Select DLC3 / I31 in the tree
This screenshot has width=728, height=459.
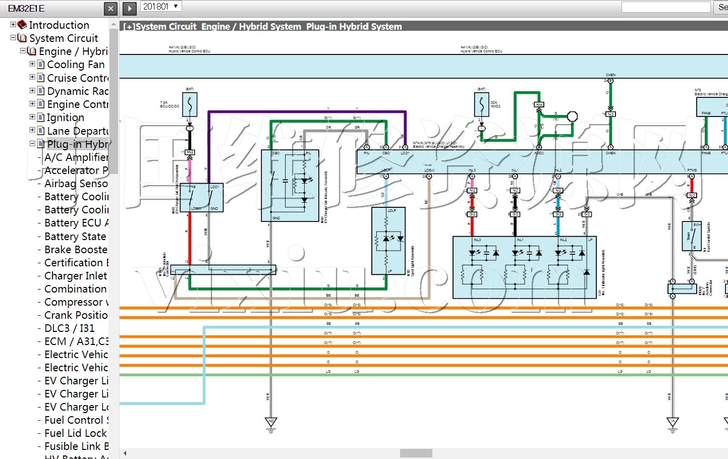[69, 328]
